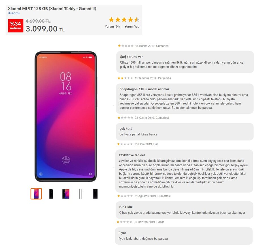
Task: Click the camera icon on phone screen
Action: 91,174
